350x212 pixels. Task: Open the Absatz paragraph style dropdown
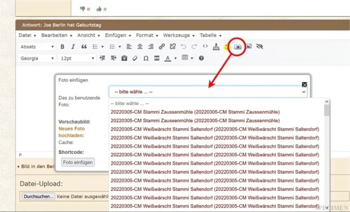[x=37, y=47]
